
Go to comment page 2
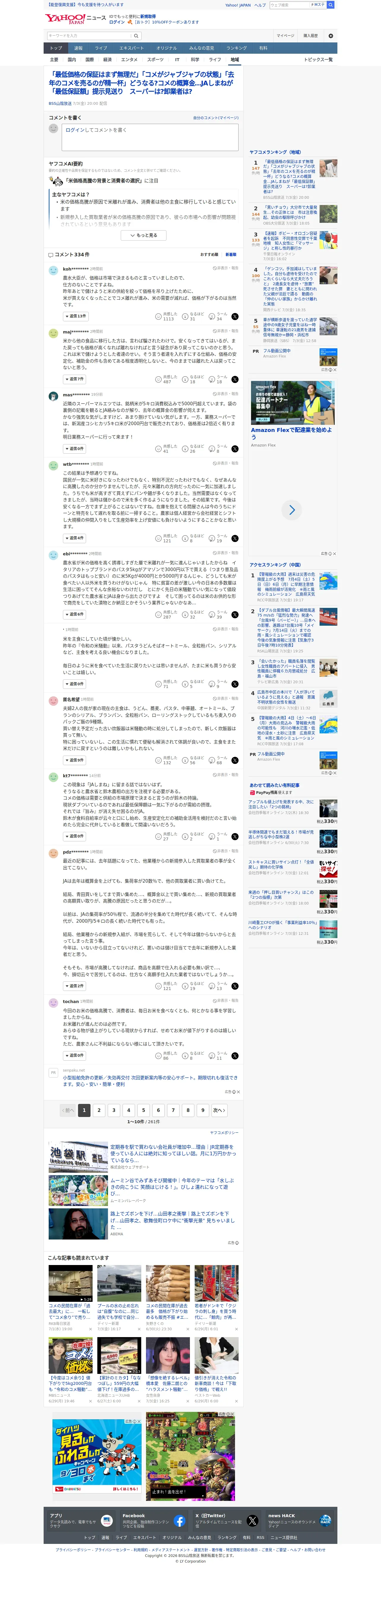pyautogui.click(x=99, y=1110)
